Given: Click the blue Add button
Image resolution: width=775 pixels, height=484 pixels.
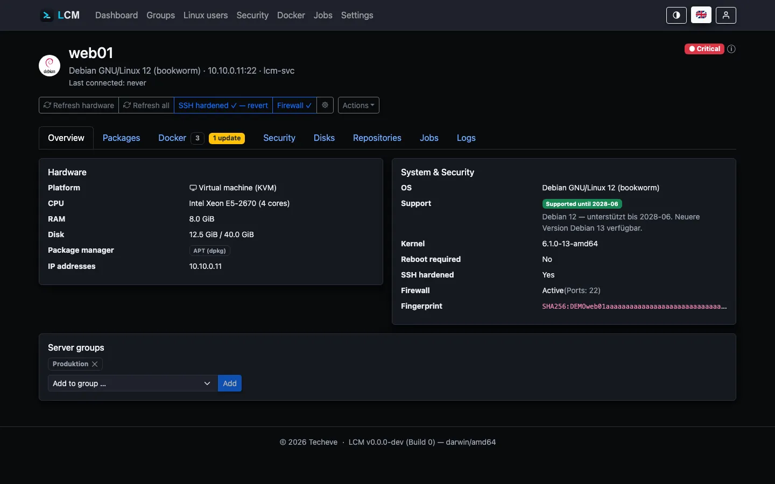Looking at the screenshot, I should point(230,383).
